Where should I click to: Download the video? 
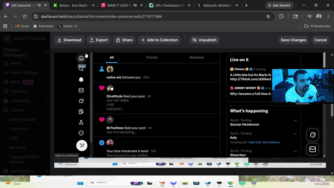click(x=69, y=40)
